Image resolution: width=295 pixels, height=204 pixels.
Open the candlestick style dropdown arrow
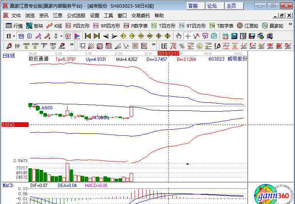click(x=61, y=36)
